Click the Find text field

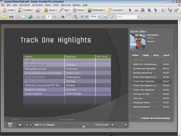tap(127, 17)
